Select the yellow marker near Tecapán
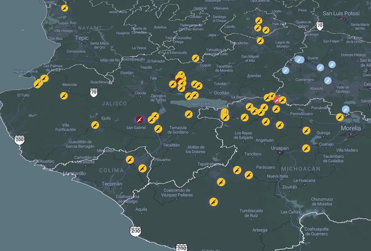Screen dimensions: 371x251 (x=64, y=8)
